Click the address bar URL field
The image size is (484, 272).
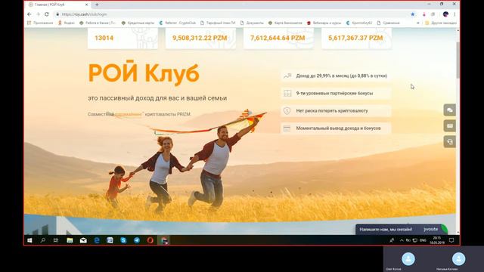coord(231,14)
